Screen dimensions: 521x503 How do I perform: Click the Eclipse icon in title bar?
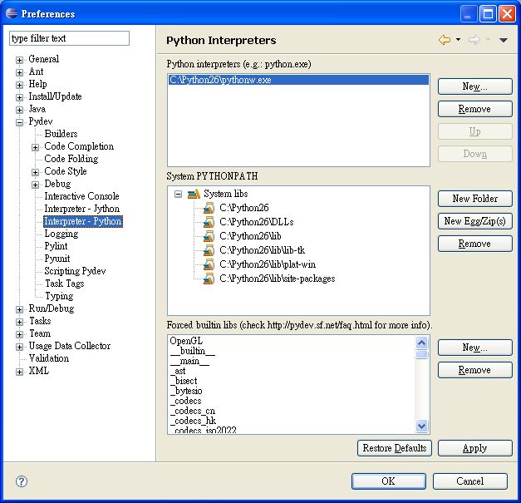click(12, 13)
